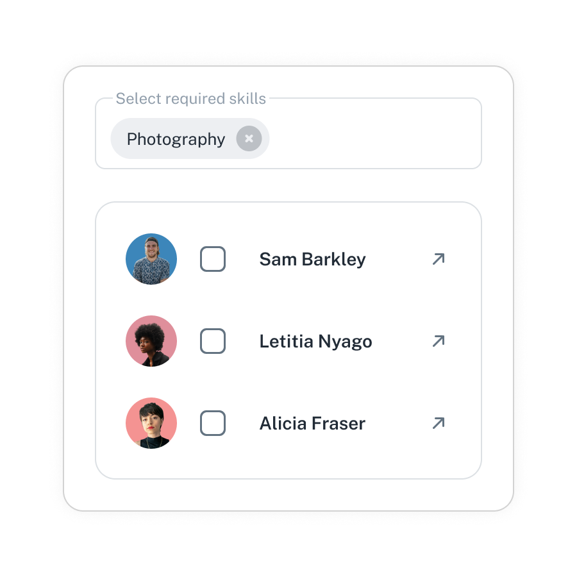This screenshot has width=577, height=577.
Task: Remove the Photography skill chip
Action: 249,138
